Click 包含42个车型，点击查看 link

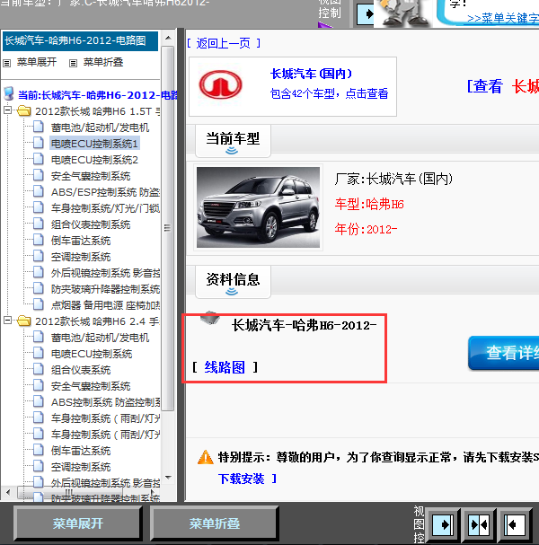tap(329, 93)
